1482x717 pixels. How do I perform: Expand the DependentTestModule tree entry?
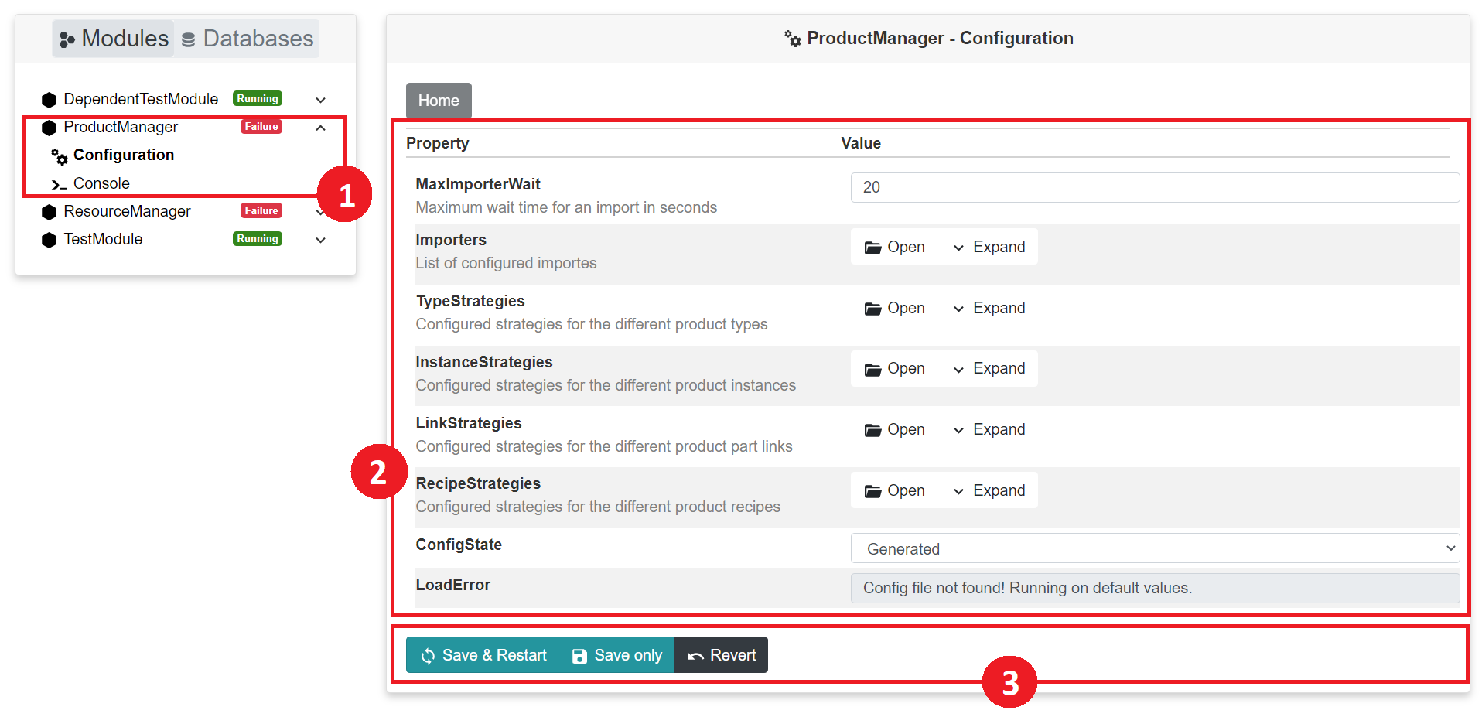320,100
